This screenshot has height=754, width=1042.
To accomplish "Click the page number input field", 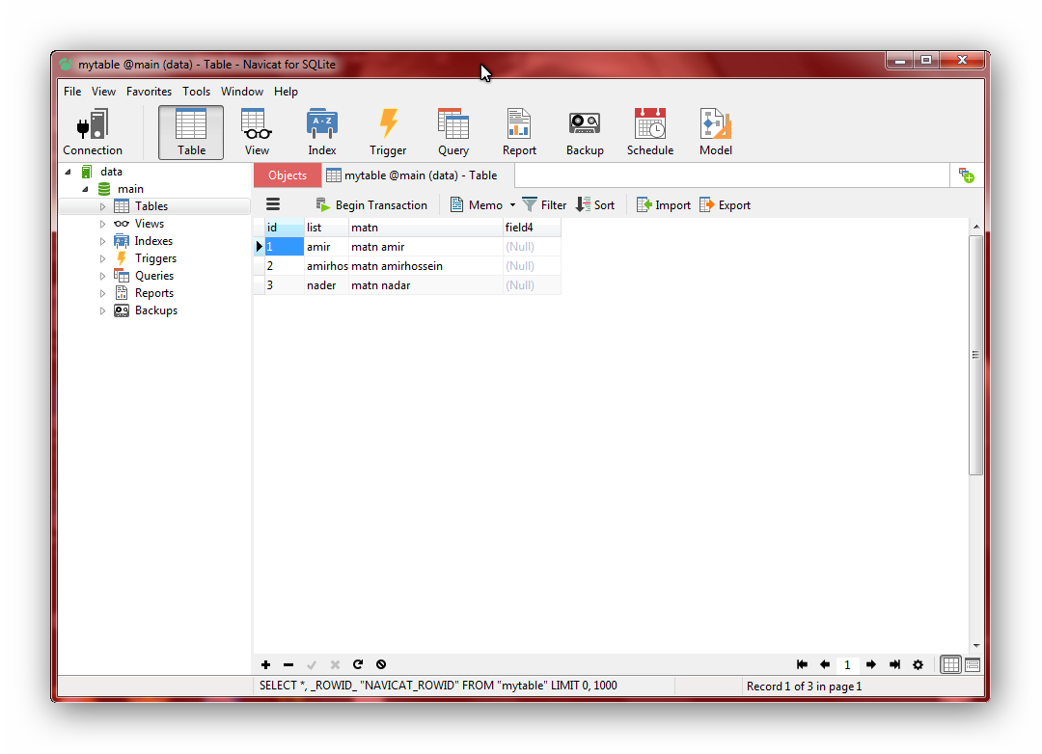I will click(847, 664).
